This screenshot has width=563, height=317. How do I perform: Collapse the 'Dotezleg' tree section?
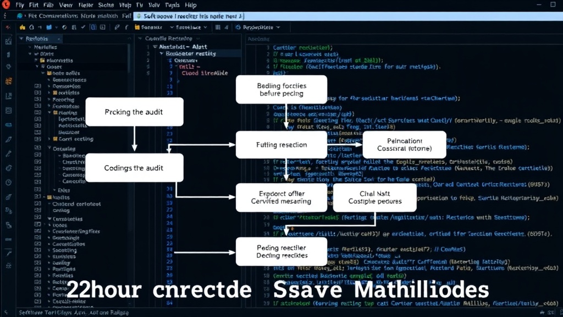(49, 148)
